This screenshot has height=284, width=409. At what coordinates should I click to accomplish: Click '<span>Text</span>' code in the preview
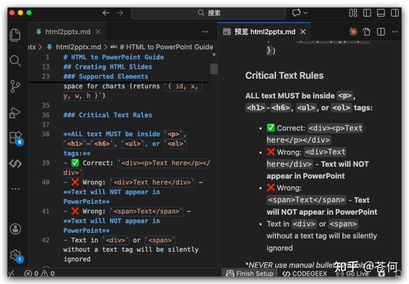tap(306, 200)
